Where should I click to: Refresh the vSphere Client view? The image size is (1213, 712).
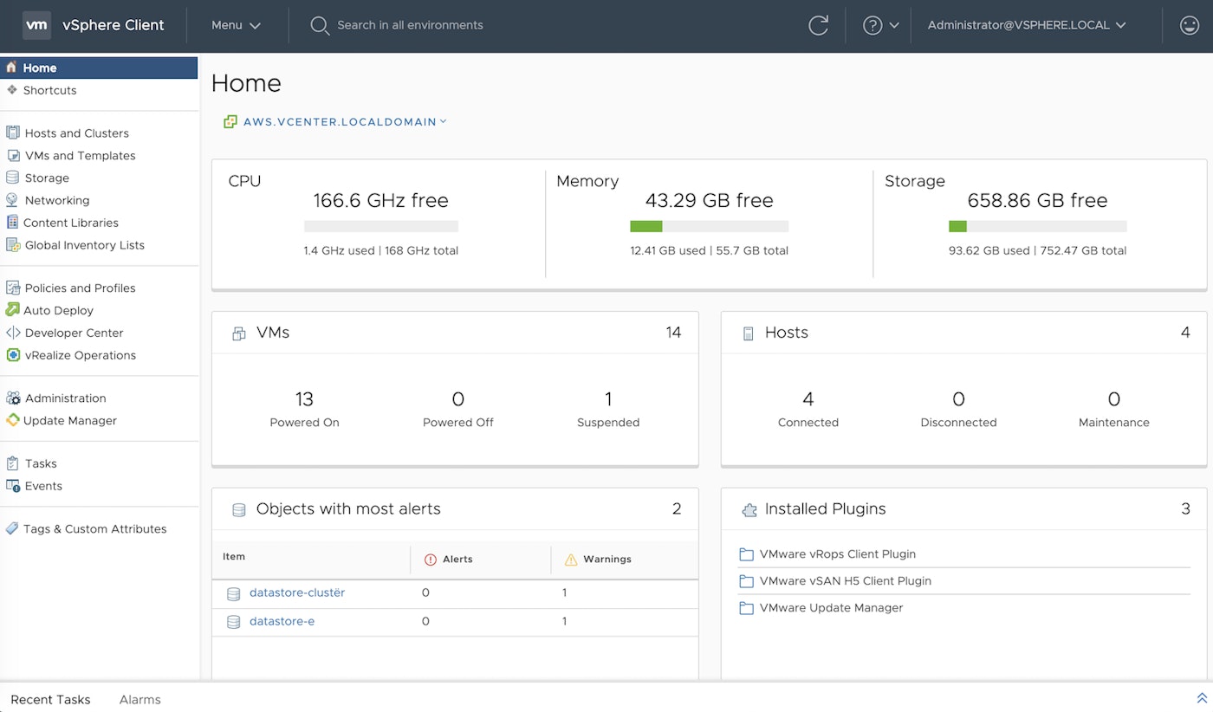coord(818,25)
